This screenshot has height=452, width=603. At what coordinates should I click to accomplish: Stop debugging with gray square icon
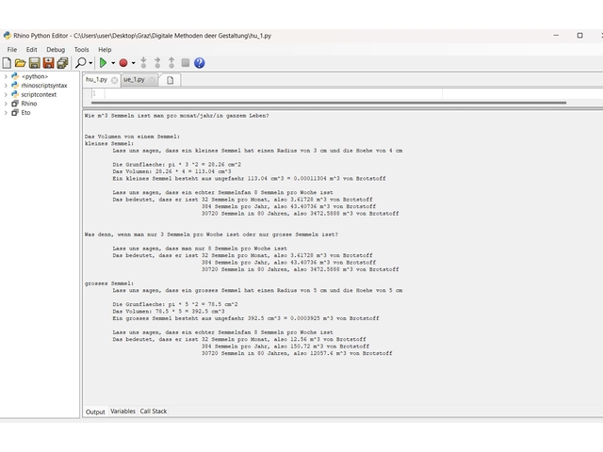(x=186, y=62)
